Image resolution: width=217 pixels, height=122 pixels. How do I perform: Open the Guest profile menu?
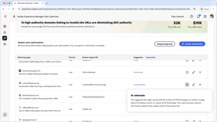tap(205, 9)
